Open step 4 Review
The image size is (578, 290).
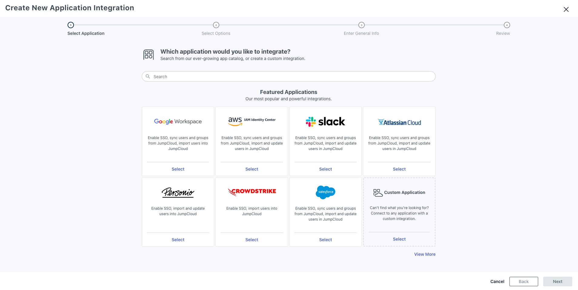tap(507, 25)
